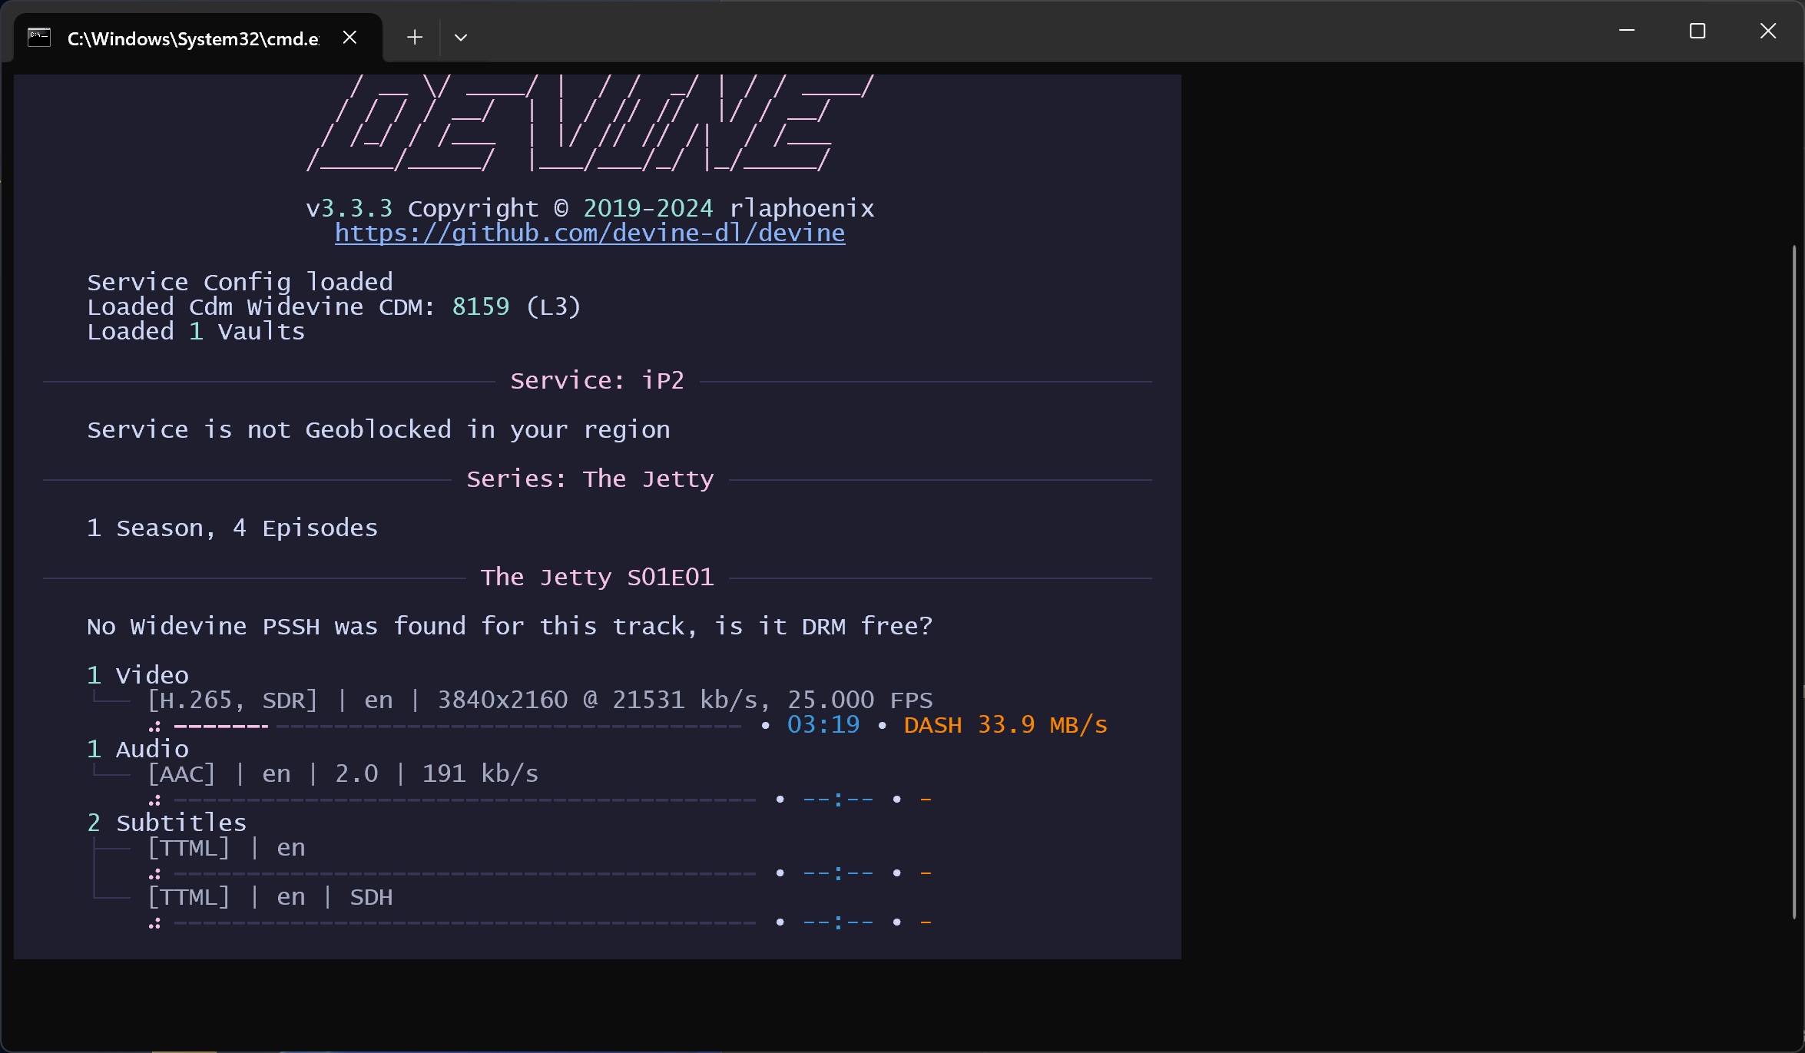The height and width of the screenshot is (1053, 1805).
Task: Click the video download progress bar
Action: coord(457,726)
